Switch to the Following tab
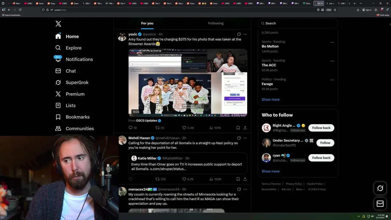Screen dimensions: 391x220 [216, 23]
